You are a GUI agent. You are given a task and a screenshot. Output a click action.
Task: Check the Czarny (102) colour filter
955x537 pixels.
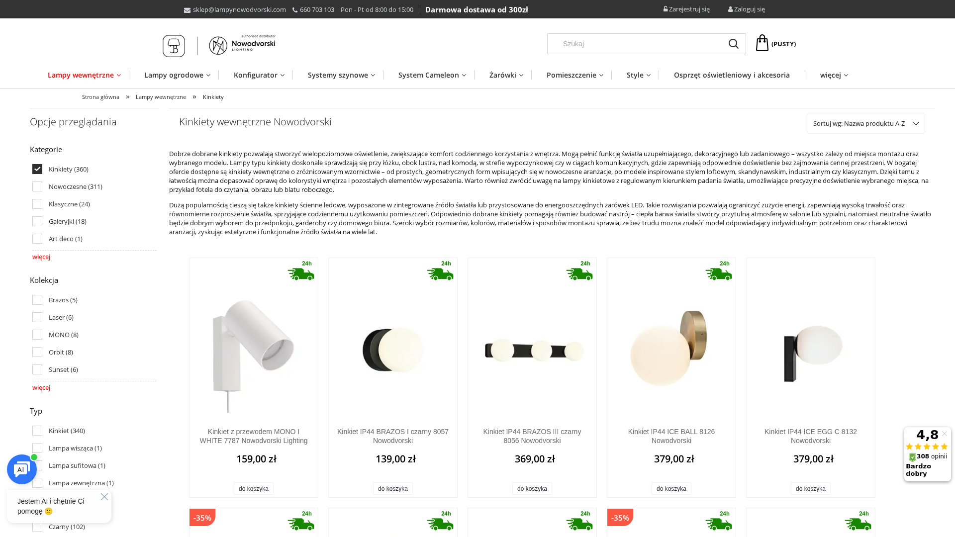[x=37, y=527]
